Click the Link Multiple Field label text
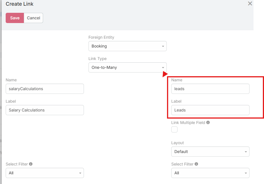 tap(188, 123)
